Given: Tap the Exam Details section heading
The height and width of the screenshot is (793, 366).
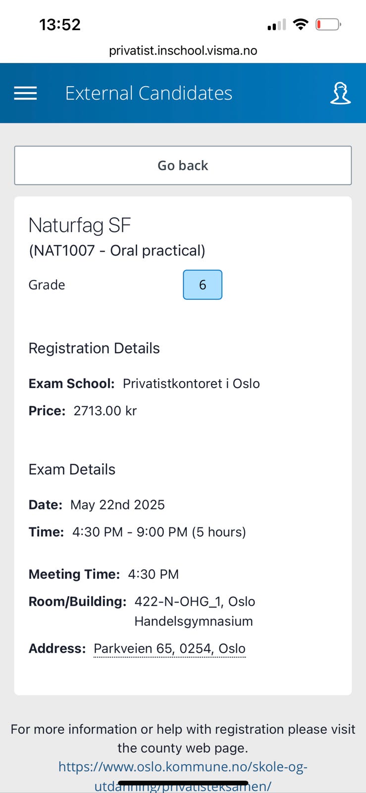Looking at the screenshot, I should (x=72, y=469).
